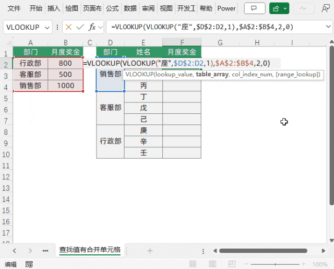Viewport: 334px width, 269px height.
Task: Add a new sheet with plus icon
Action: tap(150, 251)
